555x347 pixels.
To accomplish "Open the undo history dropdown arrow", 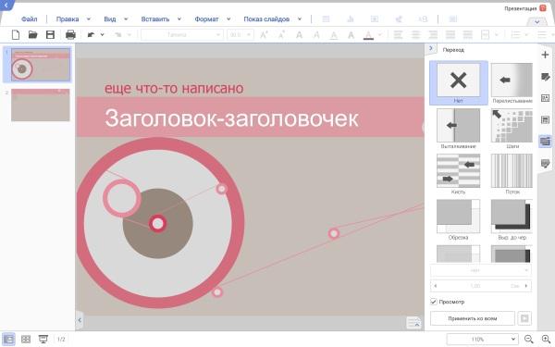I will pos(103,35).
